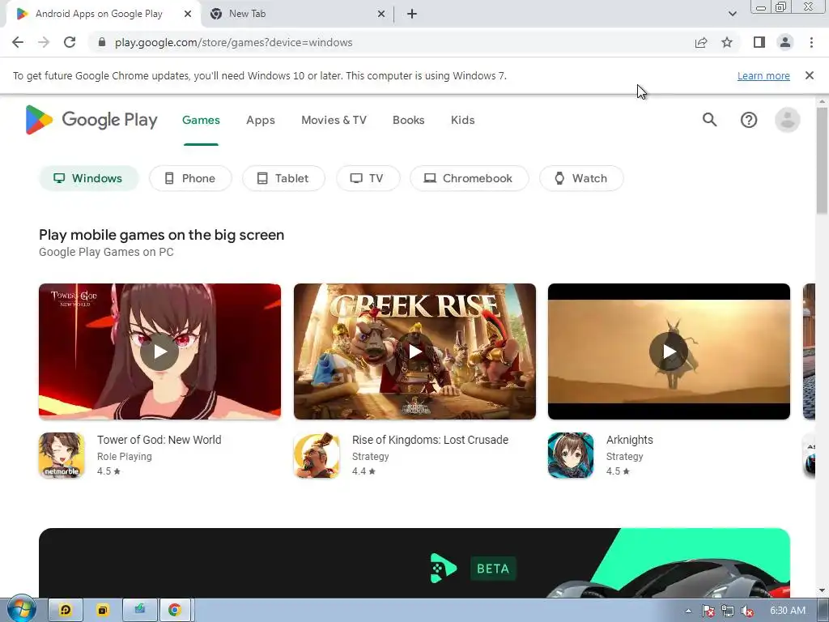Viewport: 829px width, 622px height.
Task: View site information lock icon
Action: [x=102, y=42]
